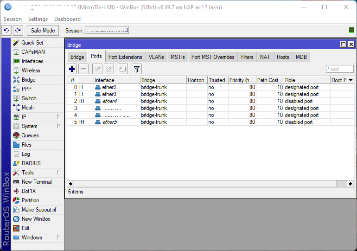Sort by the Interface column header
This screenshot has width=357, height=251.
tap(117, 80)
